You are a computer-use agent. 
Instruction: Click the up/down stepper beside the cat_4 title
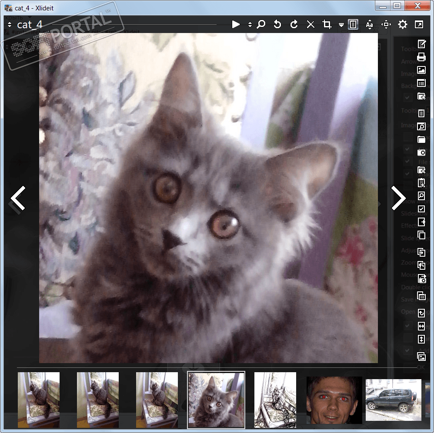coord(10,25)
